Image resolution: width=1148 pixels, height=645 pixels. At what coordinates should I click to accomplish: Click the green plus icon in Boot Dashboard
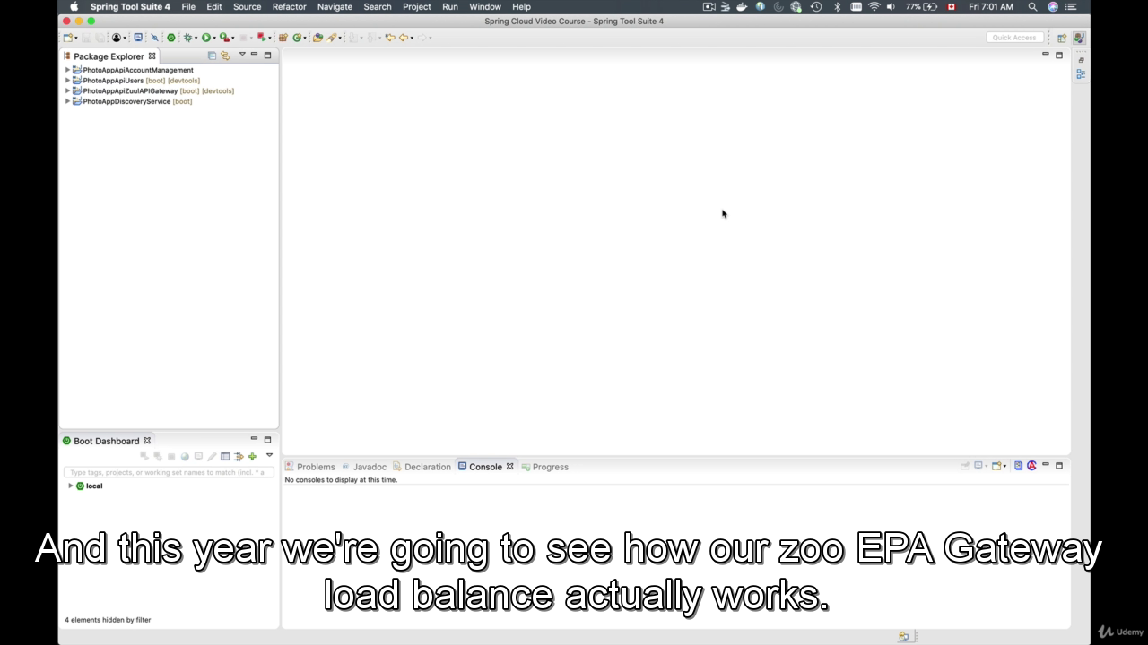pyautogui.click(x=252, y=457)
